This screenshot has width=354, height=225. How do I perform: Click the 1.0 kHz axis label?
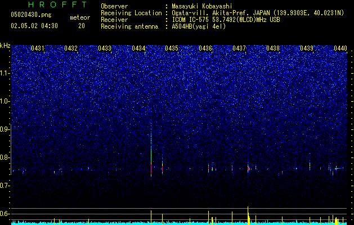pyautogui.click(x=5, y=101)
